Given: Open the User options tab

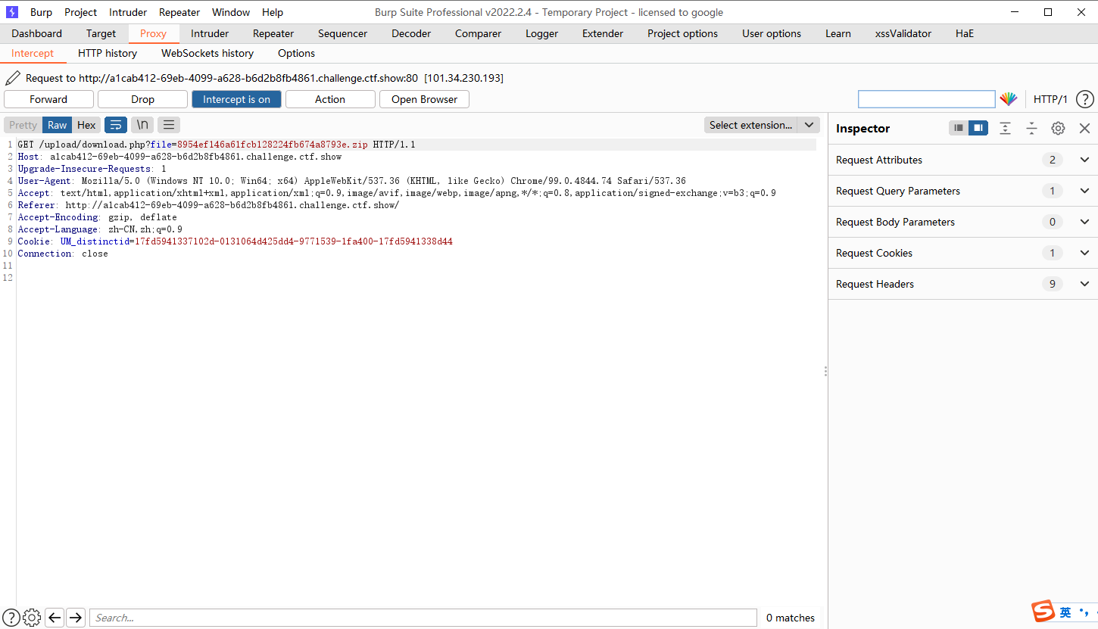Looking at the screenshot, I should click(772, 33).
